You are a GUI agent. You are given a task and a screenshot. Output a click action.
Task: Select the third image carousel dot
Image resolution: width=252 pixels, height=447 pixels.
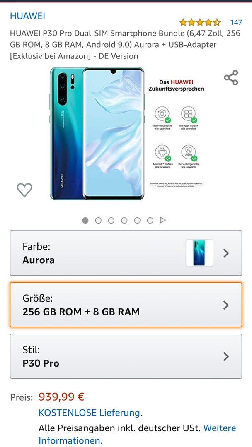[x=111, y=220]
